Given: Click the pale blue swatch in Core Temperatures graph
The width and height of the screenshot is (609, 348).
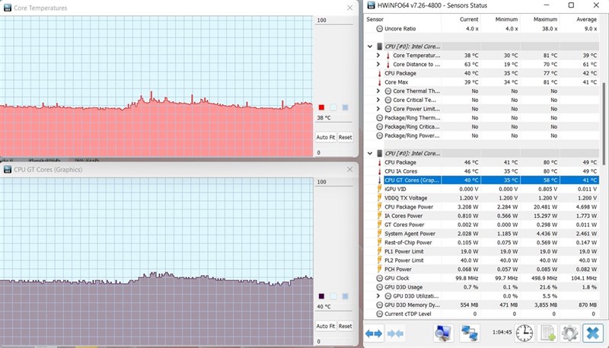Looking at the screenshot, I should click(333, 107).
